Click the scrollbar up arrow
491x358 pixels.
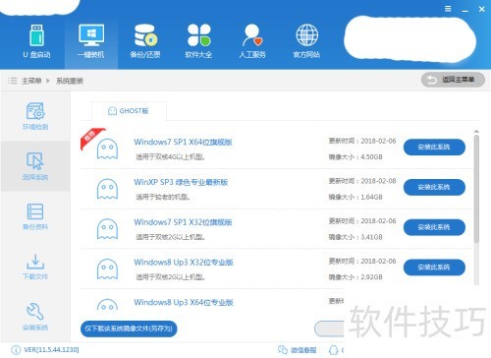(x=476, y=131)
